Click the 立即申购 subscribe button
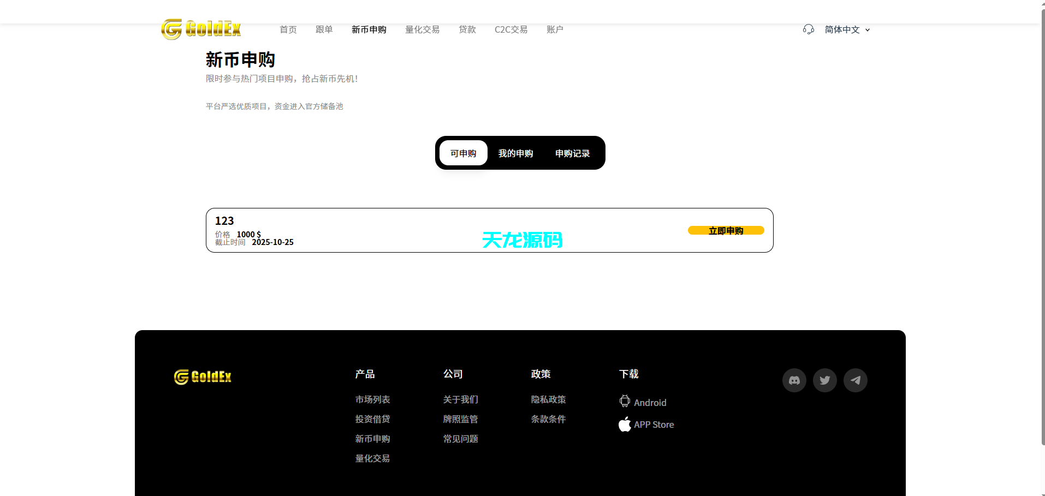This screenshot has height=496, width=1045. pos(726,230)
